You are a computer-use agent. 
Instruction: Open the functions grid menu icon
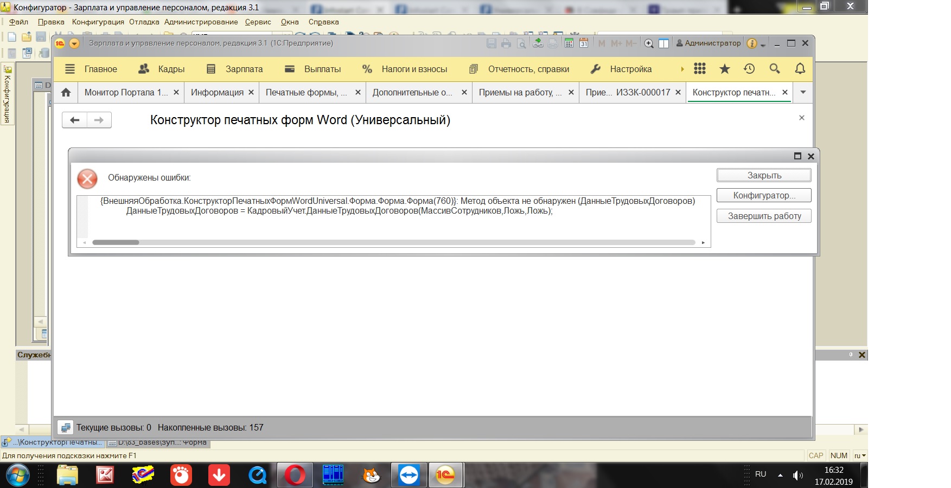click(x=700, y=69)
